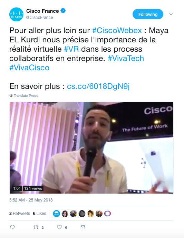Click the Cisco France profile avatar

pos(16,14)
